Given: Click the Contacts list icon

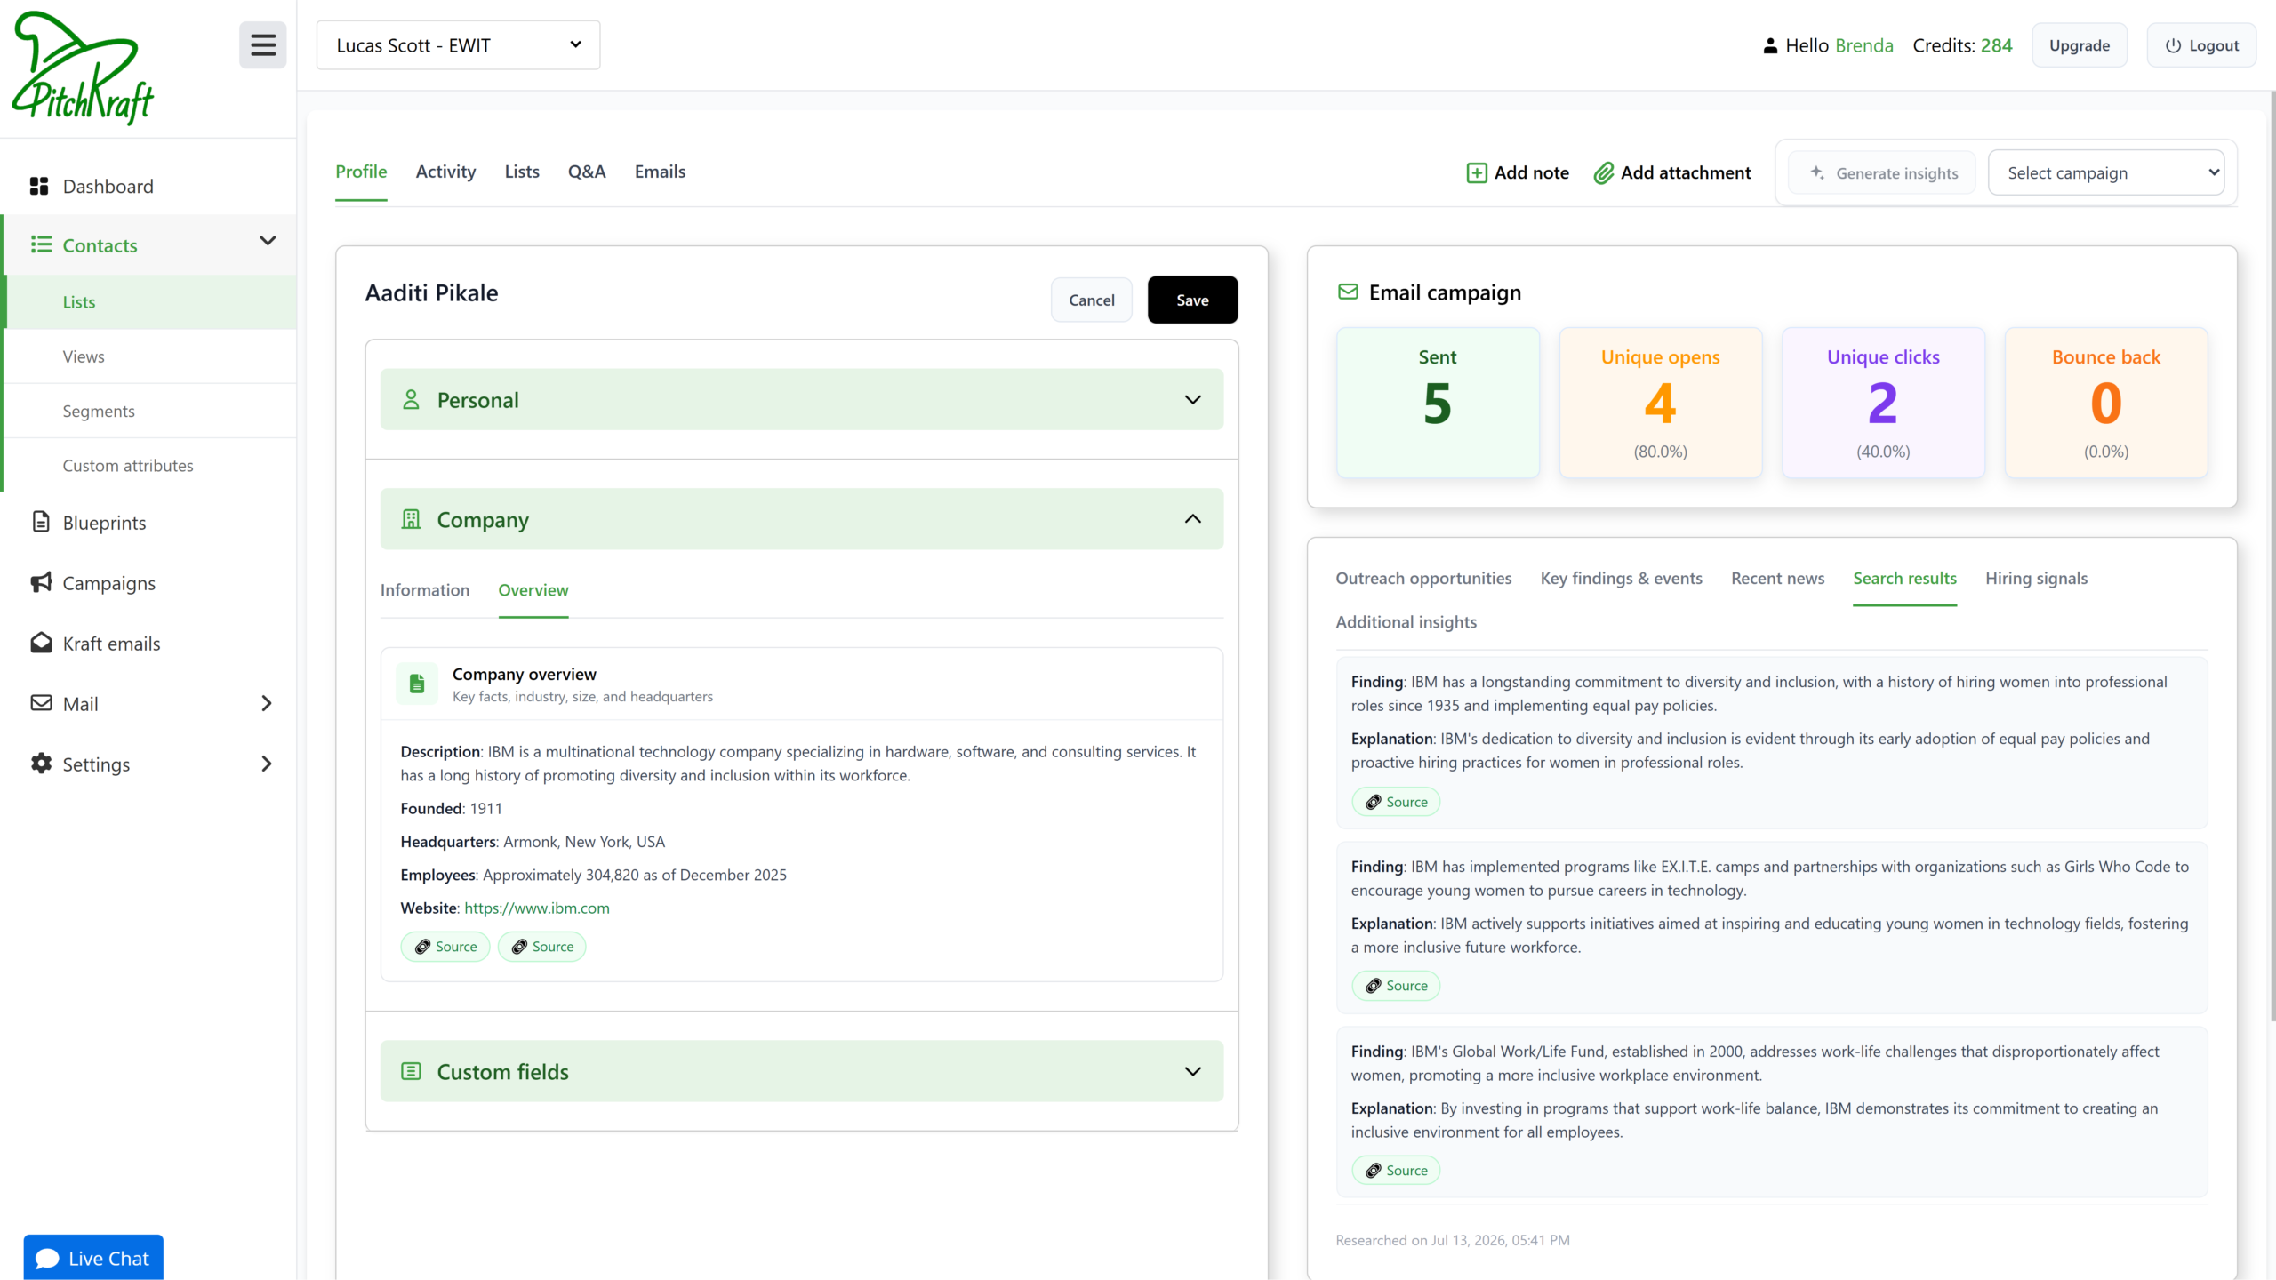Looking at the screenshot, I should pos(41,244).
